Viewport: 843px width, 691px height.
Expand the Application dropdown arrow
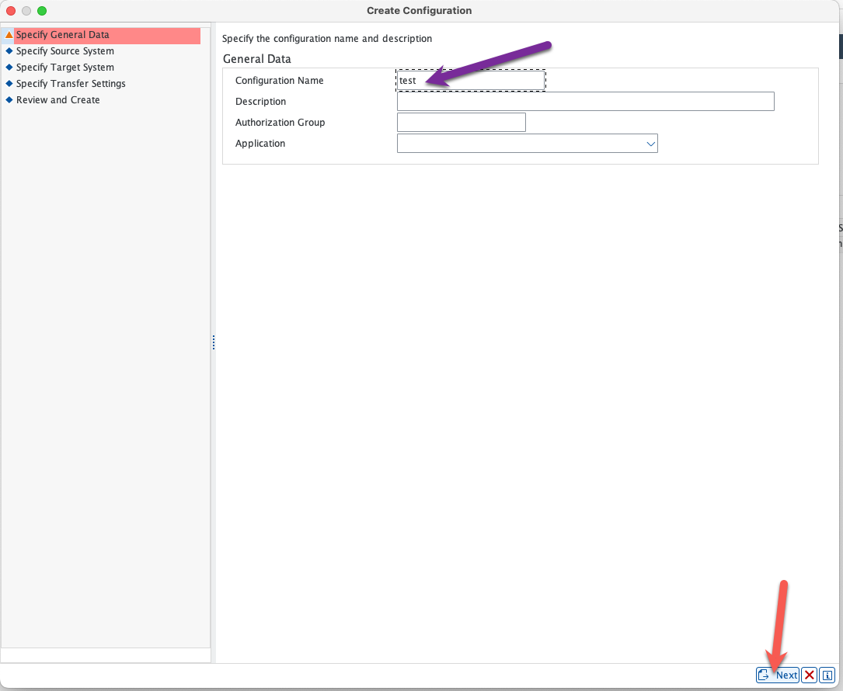(x=650, y=144)
